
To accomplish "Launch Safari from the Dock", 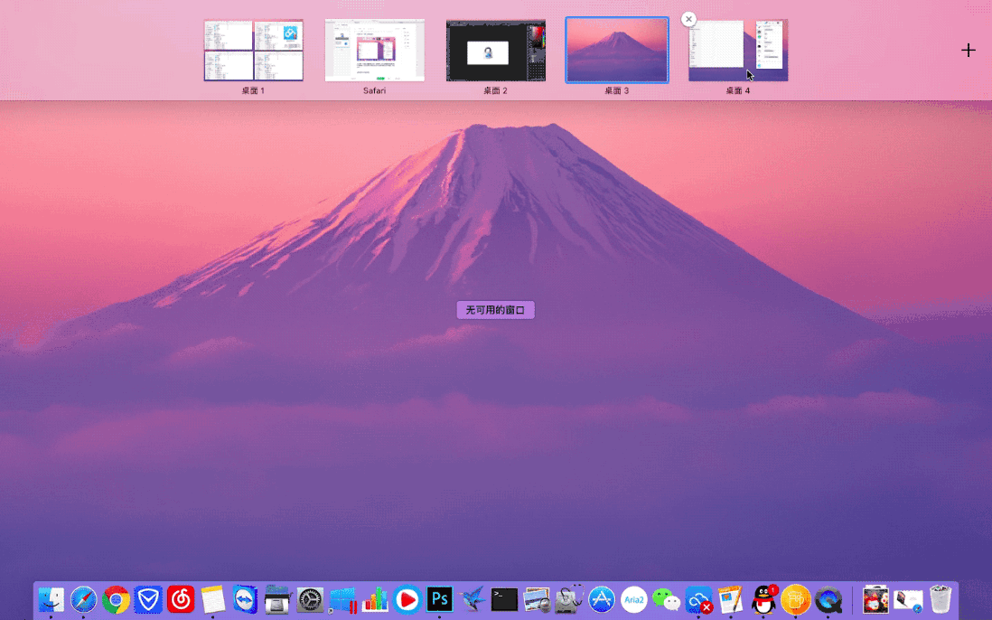I will coord(83,599).
